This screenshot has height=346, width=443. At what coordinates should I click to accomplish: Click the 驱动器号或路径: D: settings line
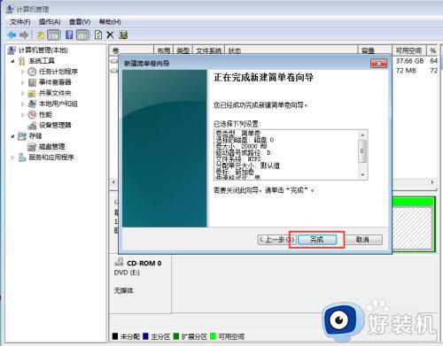point(245,153)
